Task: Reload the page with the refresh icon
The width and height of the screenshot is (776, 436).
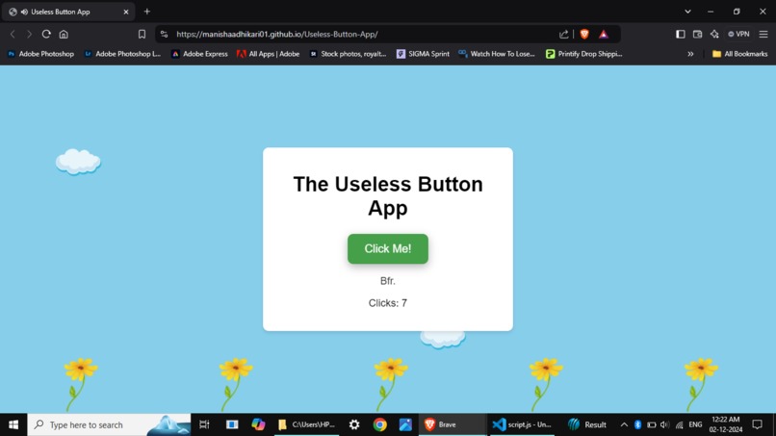Action: click(x=46, y=34)
